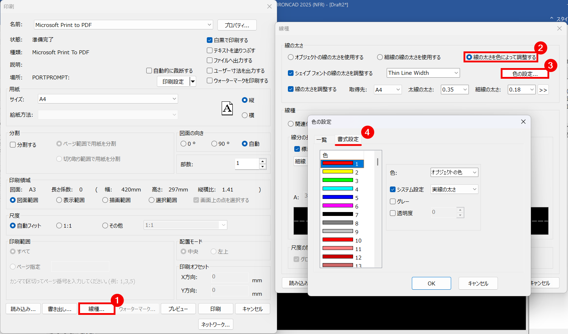
Task: Select the 90° drawing rotation option
Action: [214, 143]
